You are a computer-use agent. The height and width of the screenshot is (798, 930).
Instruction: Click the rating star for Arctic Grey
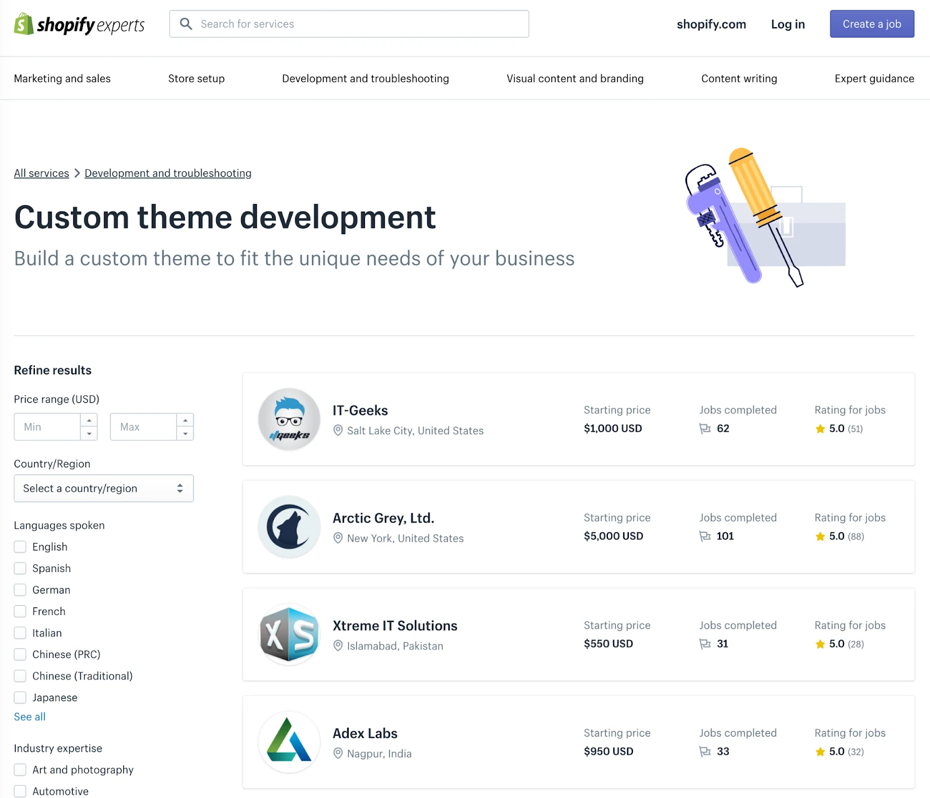click(x=820, y=536)
